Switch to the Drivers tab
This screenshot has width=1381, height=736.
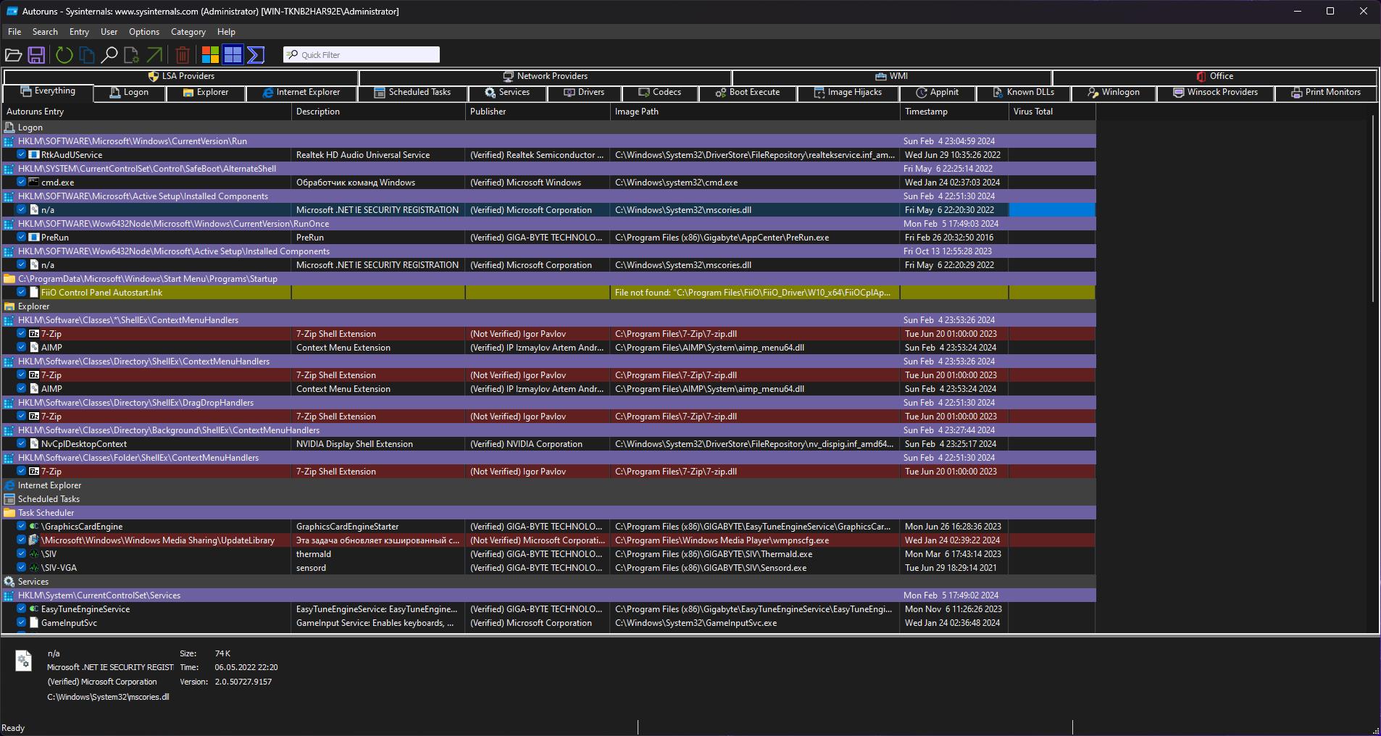point(584,93)
